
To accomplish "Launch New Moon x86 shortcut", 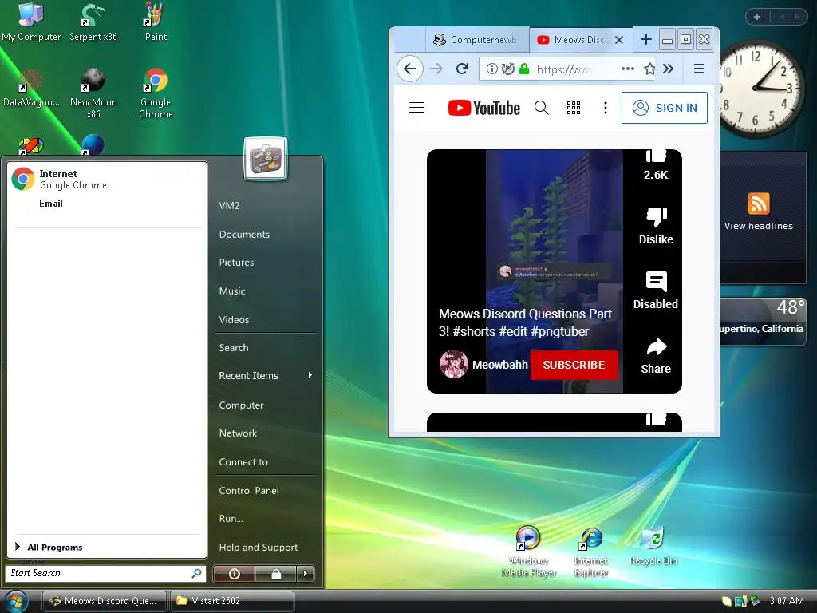I will click(93, 93).
